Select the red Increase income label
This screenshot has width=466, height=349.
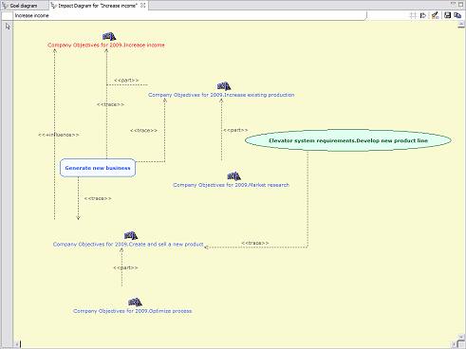coord(106,46)
